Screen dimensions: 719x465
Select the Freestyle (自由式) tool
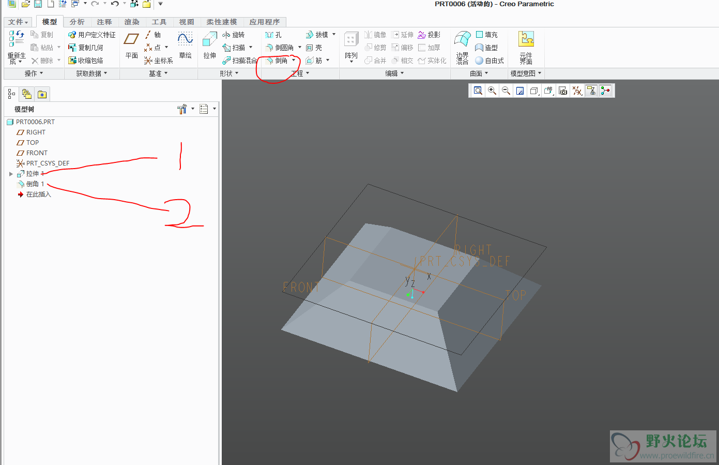click(489, 61)
